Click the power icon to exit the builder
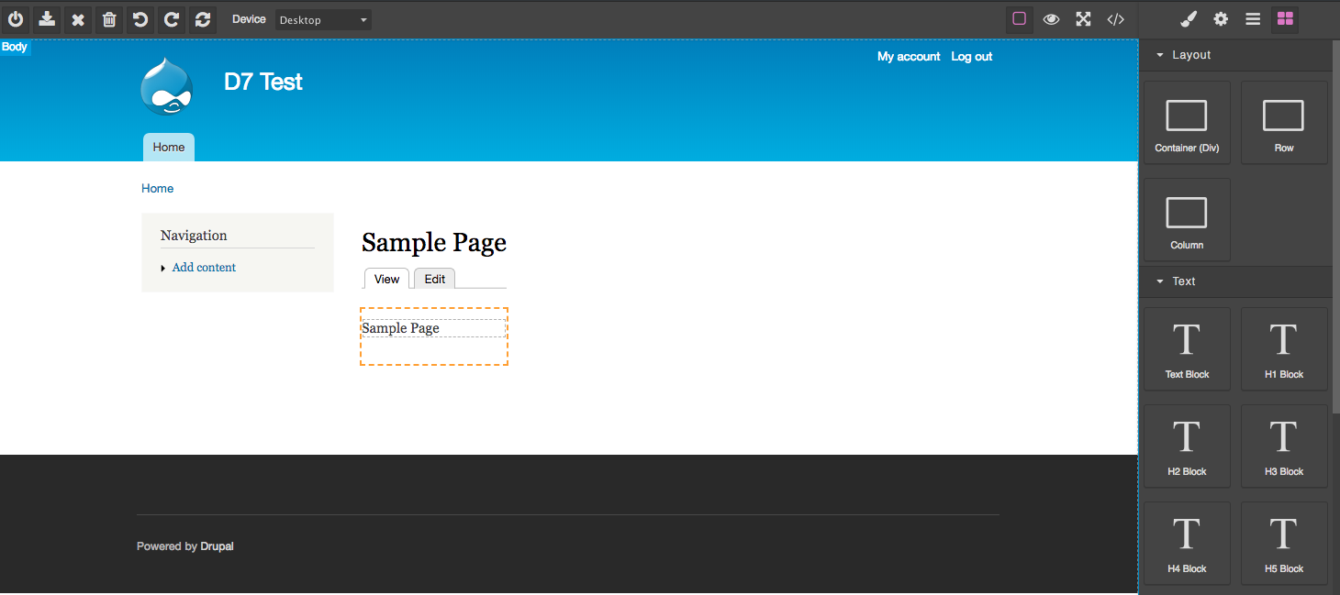The height and width of the screenshot is (595, 1340). pyautogui.click(x=16, y=19)
